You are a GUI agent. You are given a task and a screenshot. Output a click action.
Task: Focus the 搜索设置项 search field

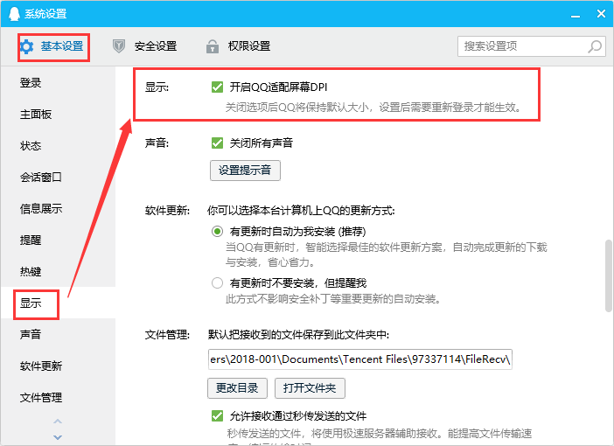tap(532, 46)
